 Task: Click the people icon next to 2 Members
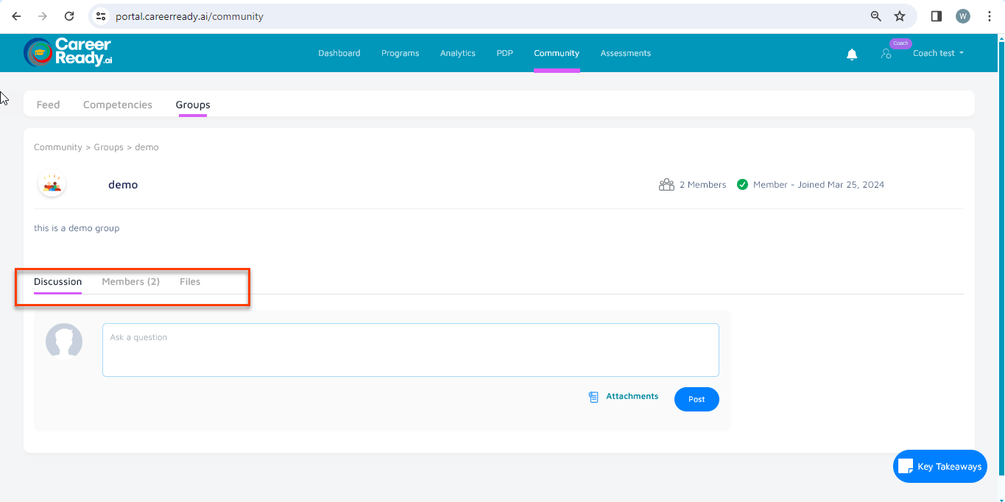[x=667, y=184]
